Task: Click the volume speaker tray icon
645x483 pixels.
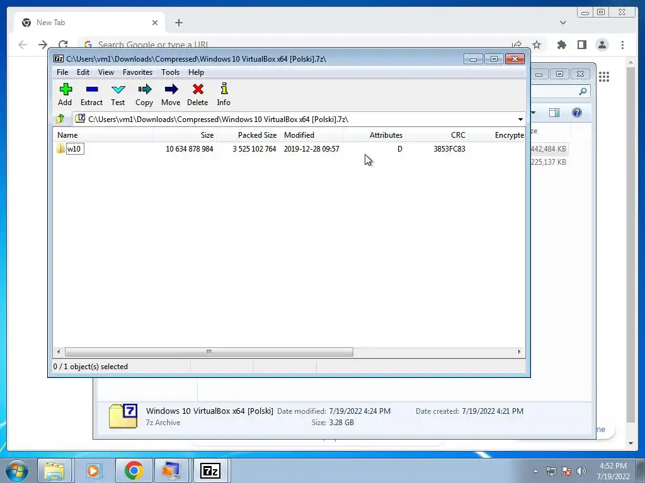Action: [x=581, y=471]
